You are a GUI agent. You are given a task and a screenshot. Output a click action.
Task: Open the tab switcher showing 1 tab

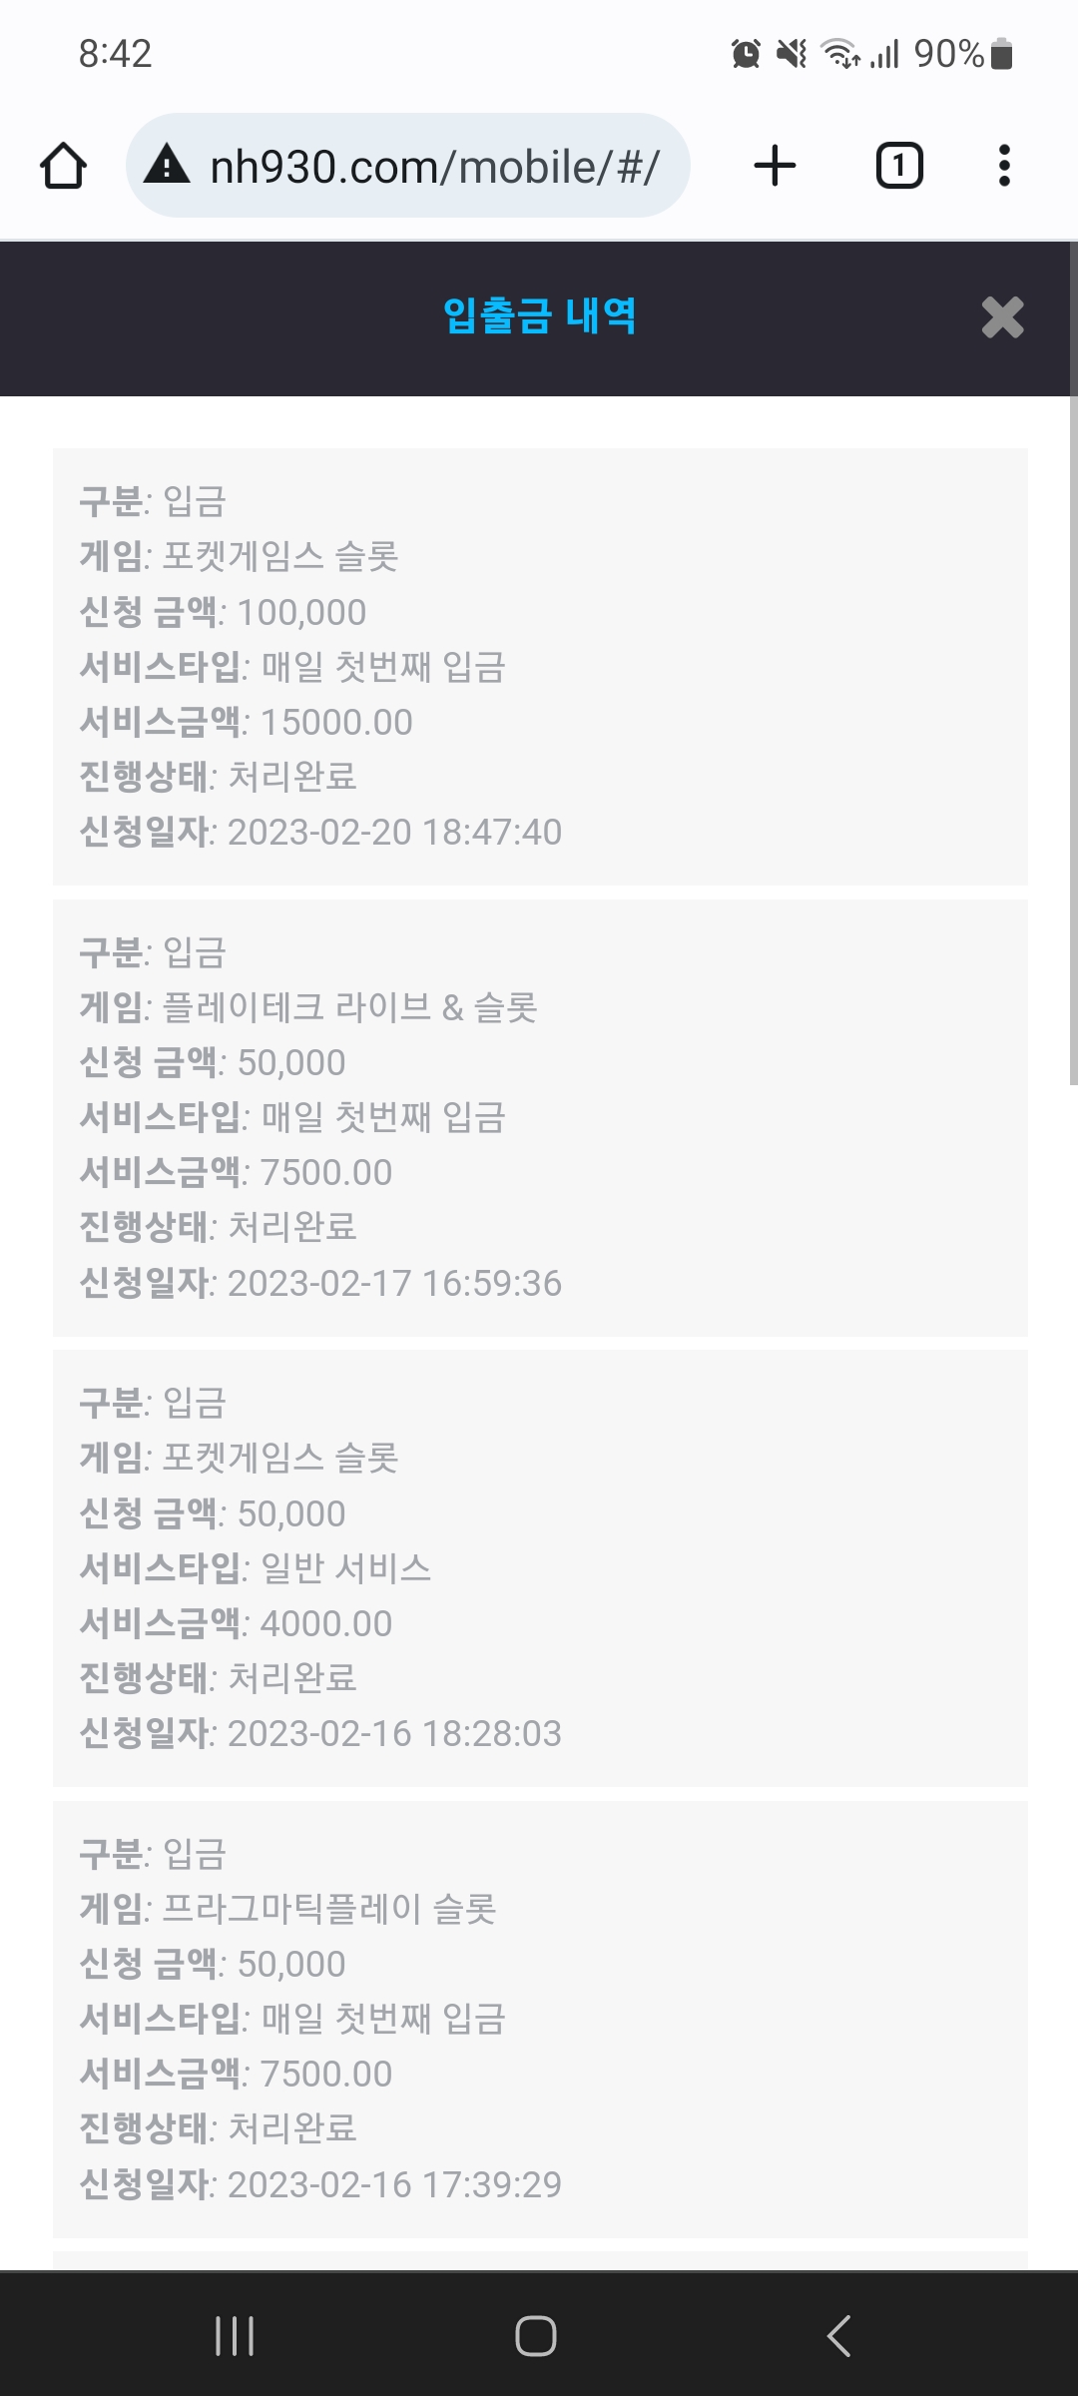pos(898,166)
